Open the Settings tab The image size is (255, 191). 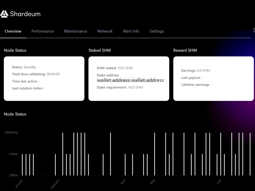157,31
